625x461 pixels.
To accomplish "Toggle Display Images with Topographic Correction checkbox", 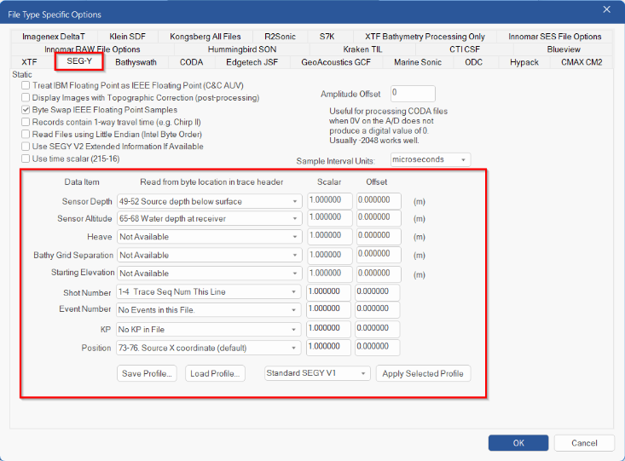I will 26,98.
